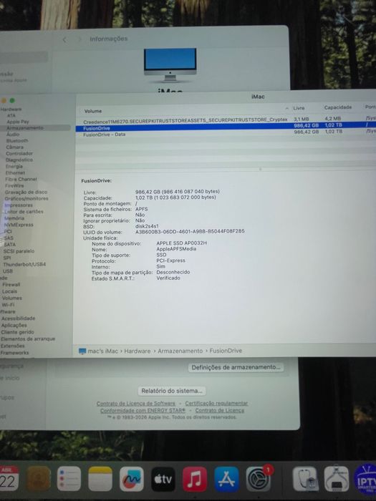Select Cliente gerido in the sidebar
Image resolution: width=376 pixels, height=501 pixels.
pyautogui.click(x=17, y=332)
